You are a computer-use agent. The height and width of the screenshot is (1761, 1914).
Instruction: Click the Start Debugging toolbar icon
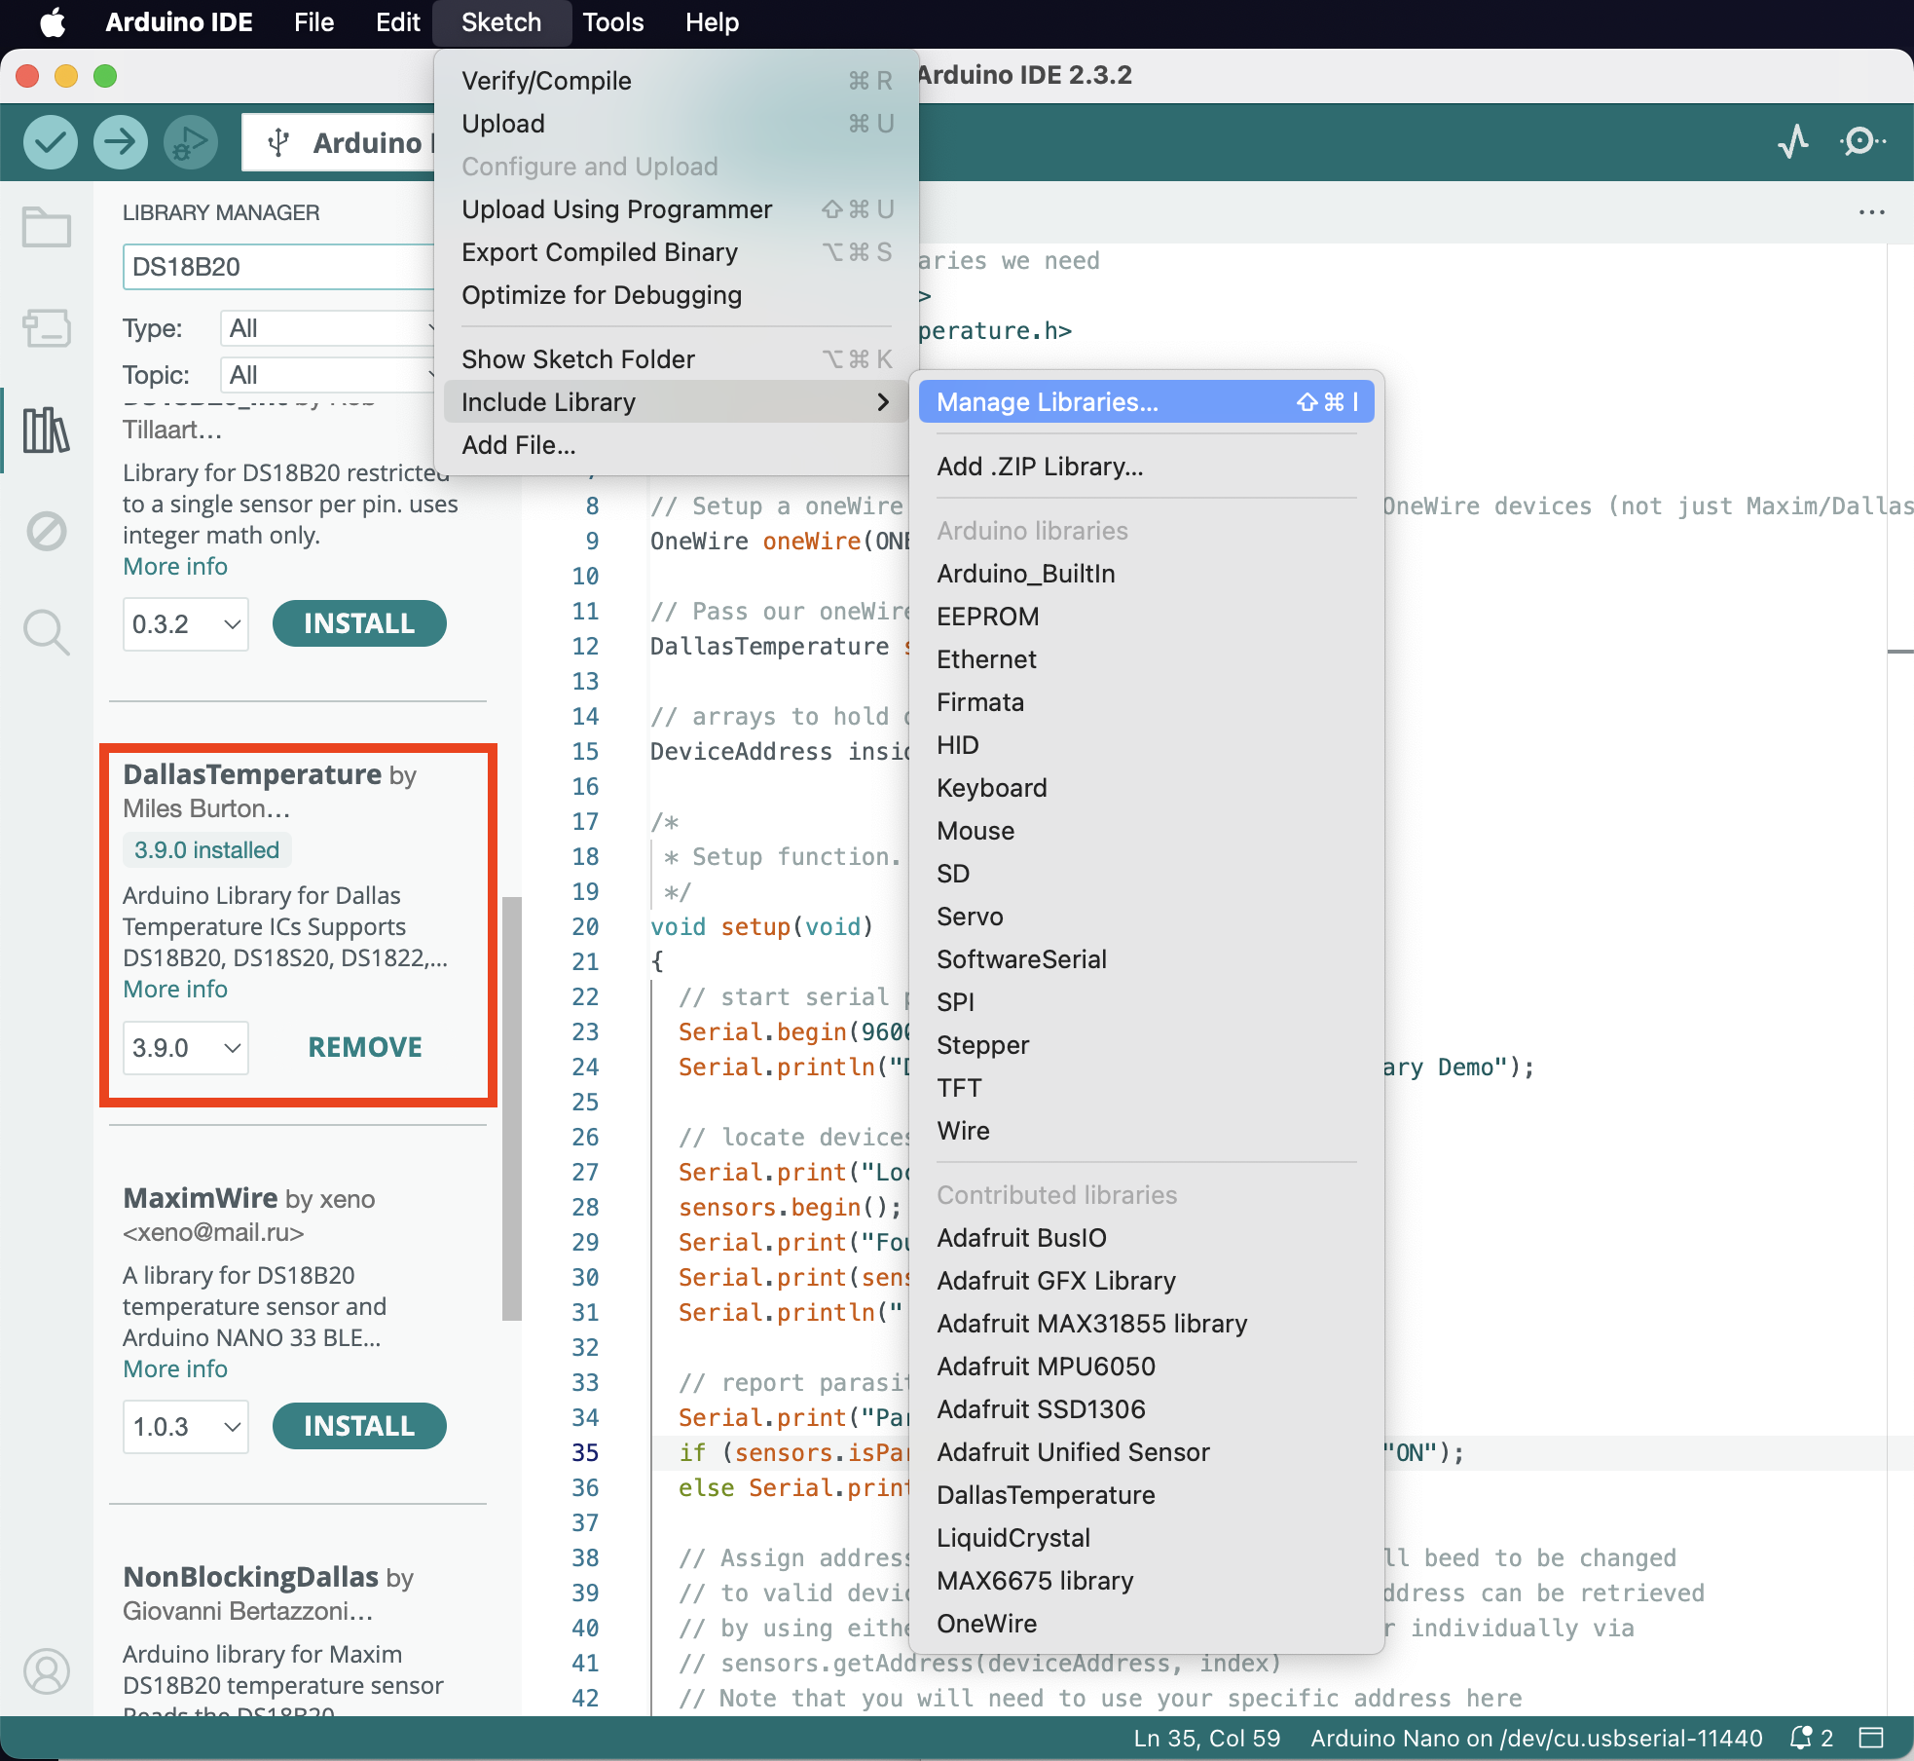(191, 142)
